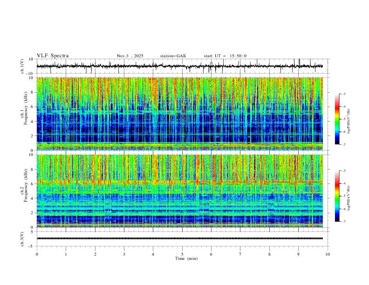Click the "station=GAK" label
369x285 pixels.
point(173,56)
